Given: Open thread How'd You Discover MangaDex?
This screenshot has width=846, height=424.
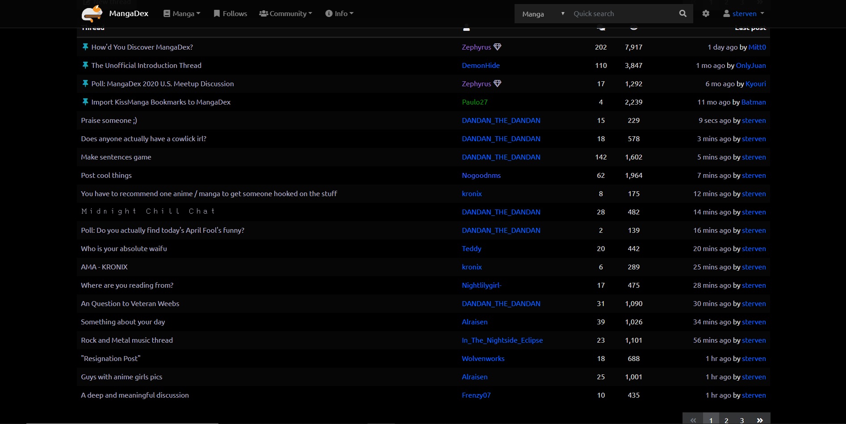Looking at the screenshot, I should (x=142, y=47).
